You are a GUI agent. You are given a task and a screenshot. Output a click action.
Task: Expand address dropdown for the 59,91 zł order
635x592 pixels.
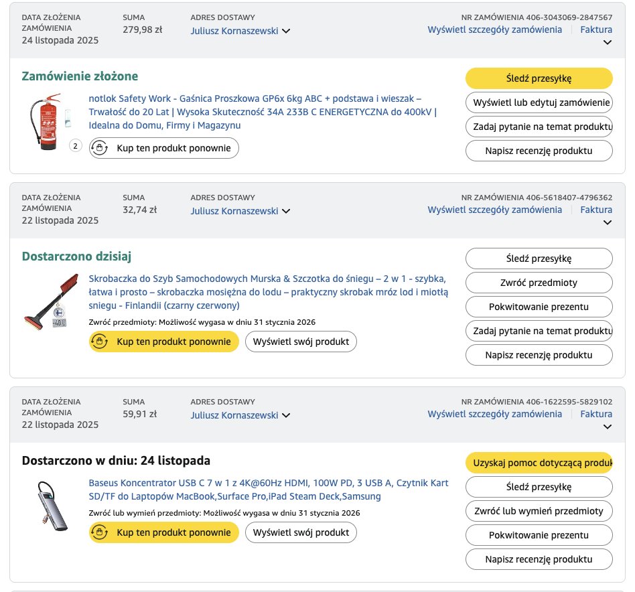click(x=286, y=415)
